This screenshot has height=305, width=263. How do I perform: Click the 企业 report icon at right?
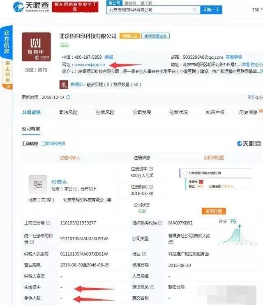click(x=251, y=97)
